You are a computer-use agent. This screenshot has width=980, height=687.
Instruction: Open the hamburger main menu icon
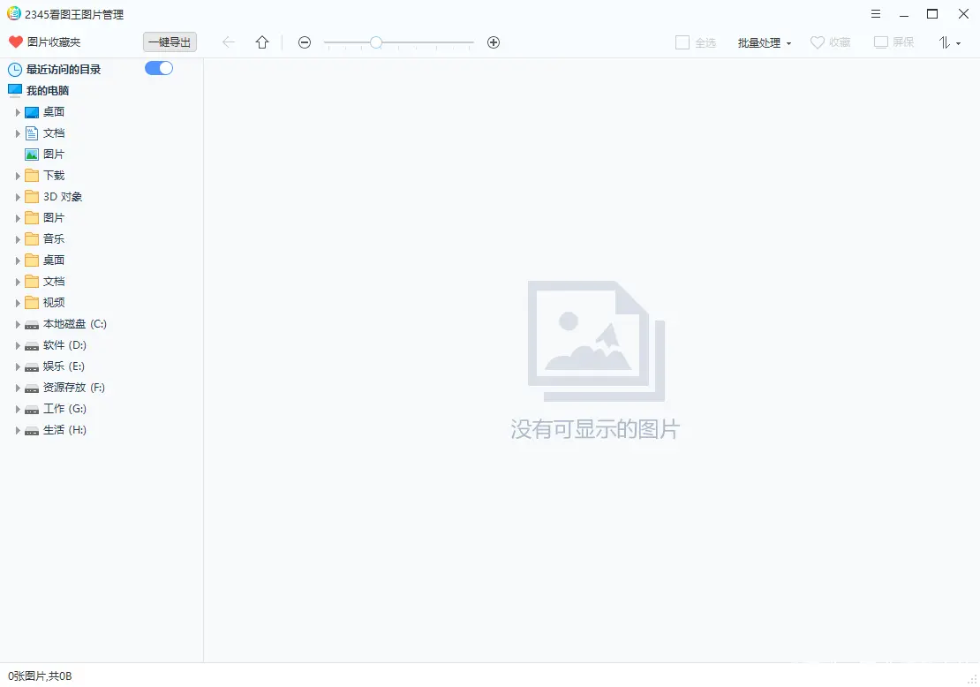click(876, 13)
